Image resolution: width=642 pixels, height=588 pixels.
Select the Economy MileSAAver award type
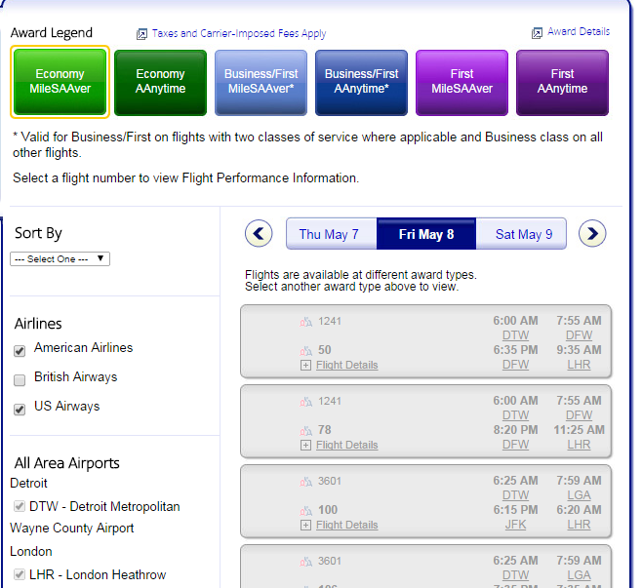60,82
